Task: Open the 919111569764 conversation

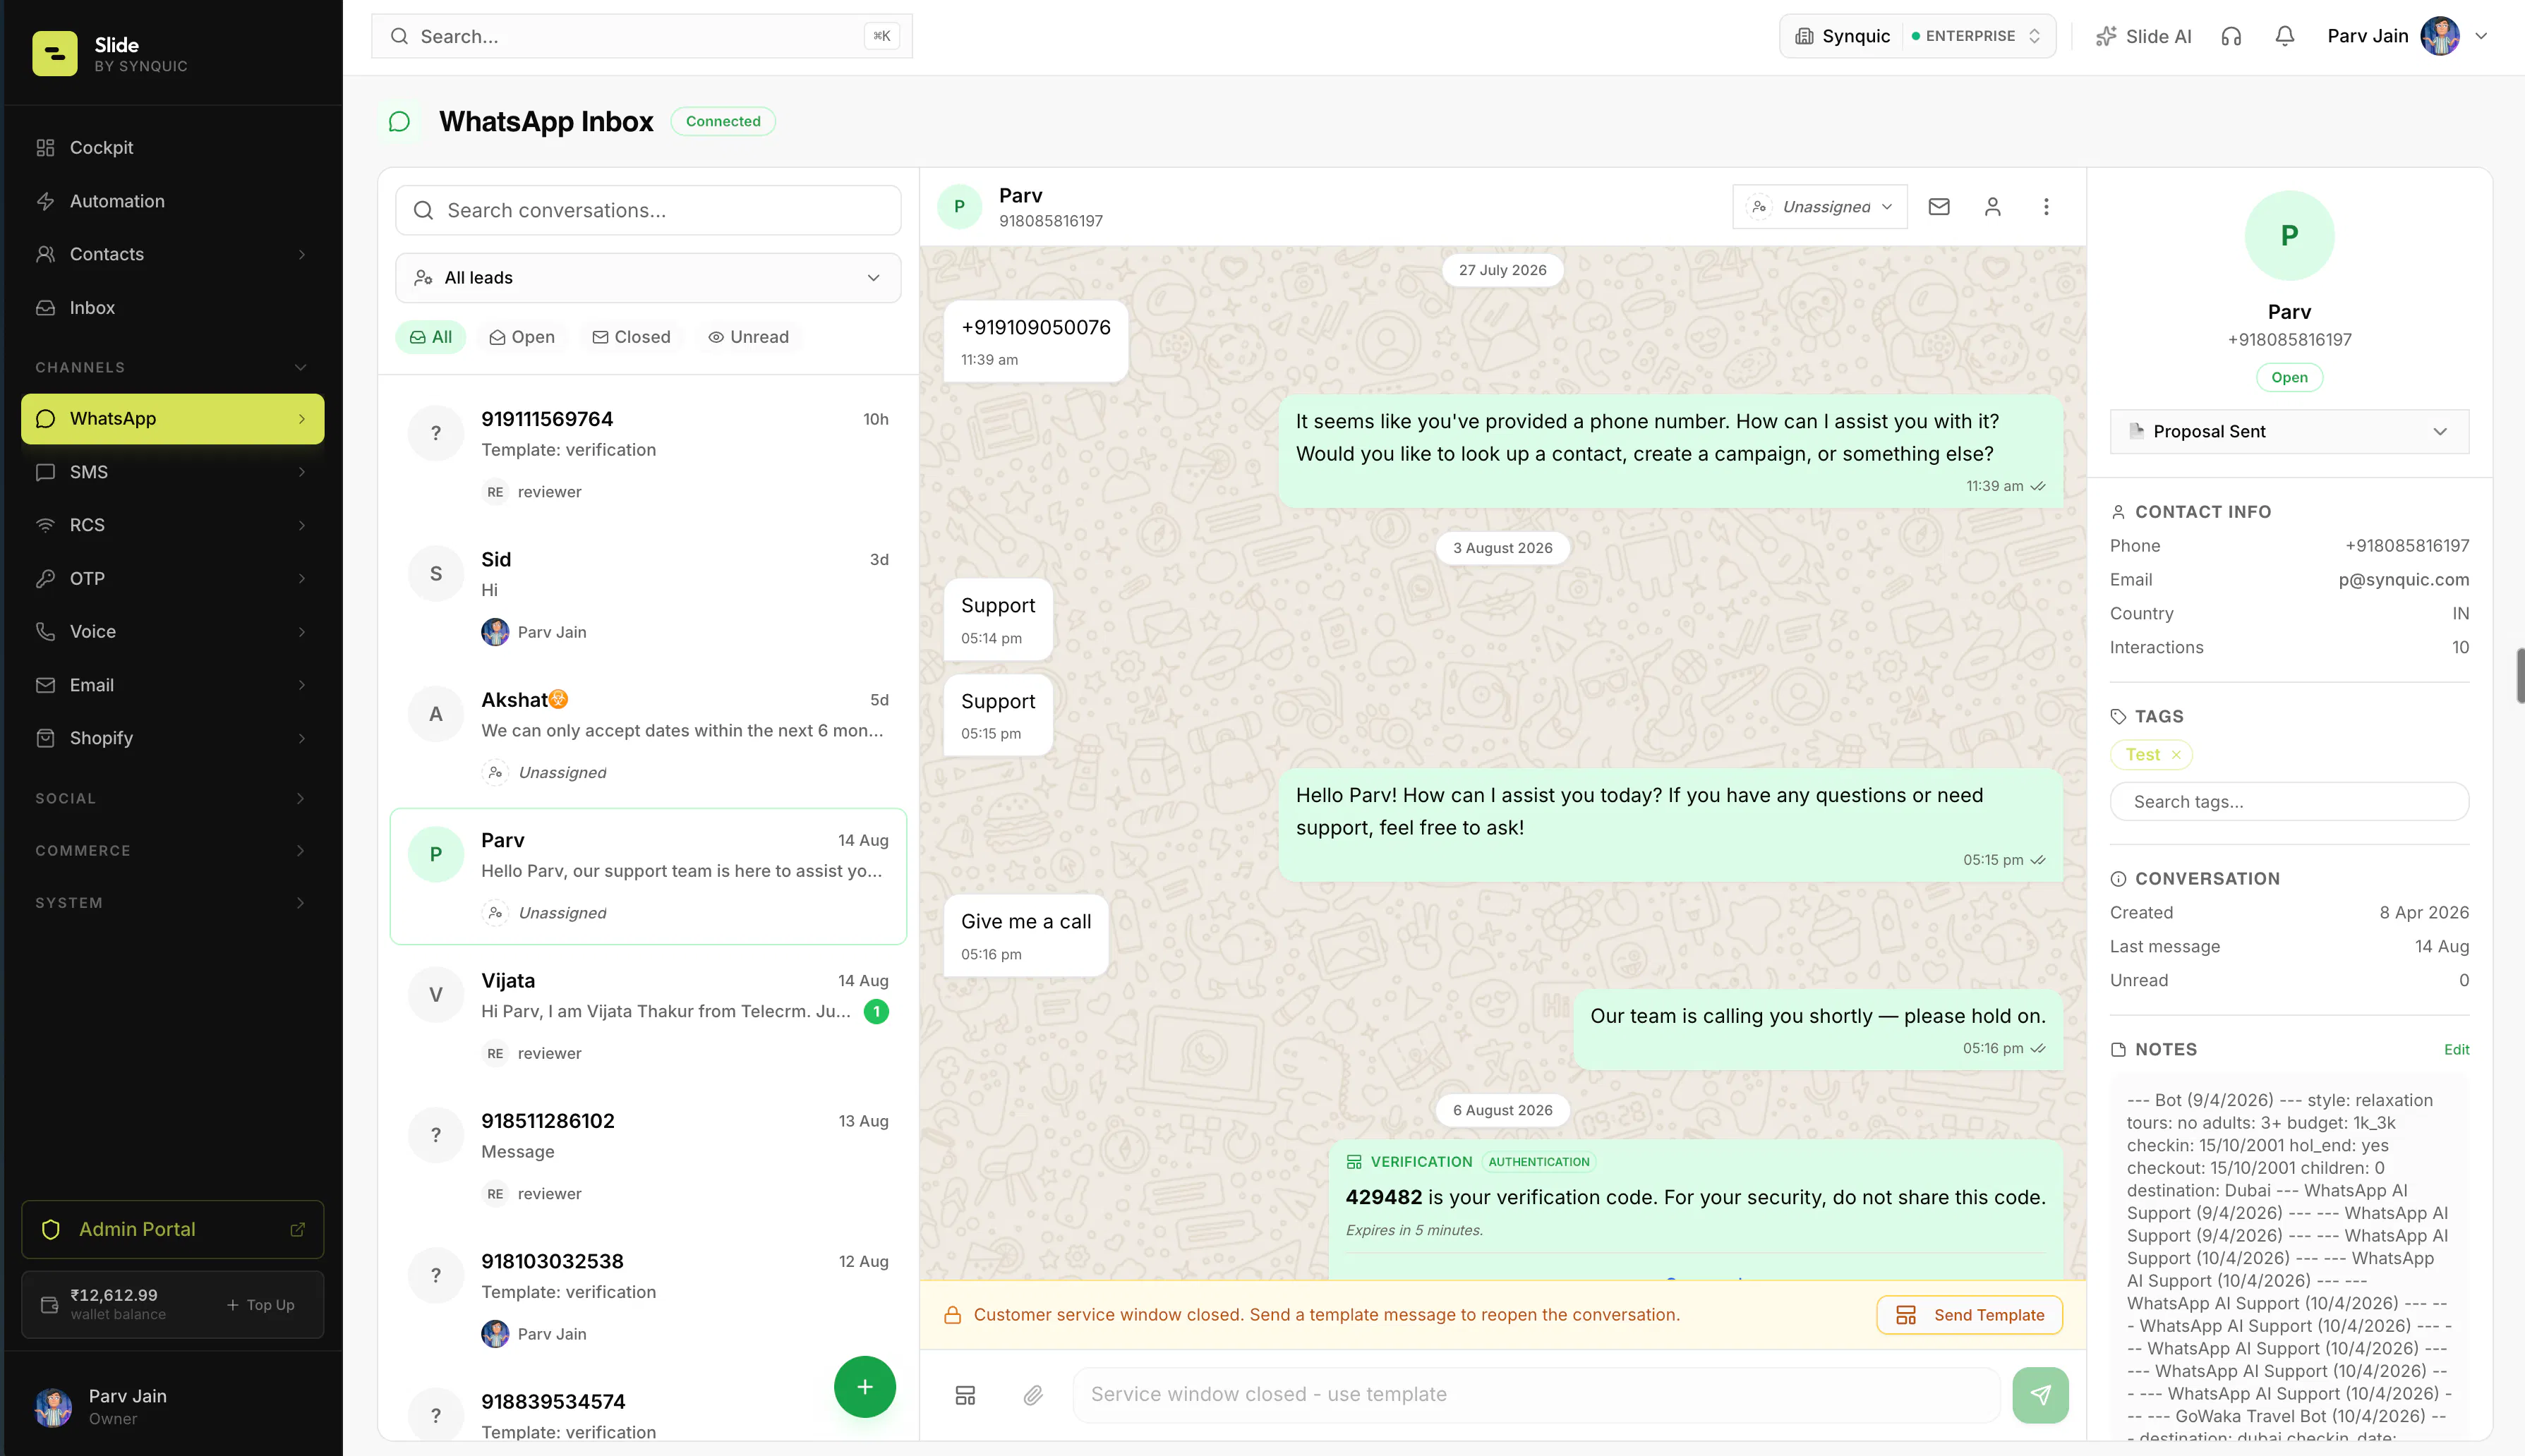Action: pyautogui.click(x=647, y=455)
